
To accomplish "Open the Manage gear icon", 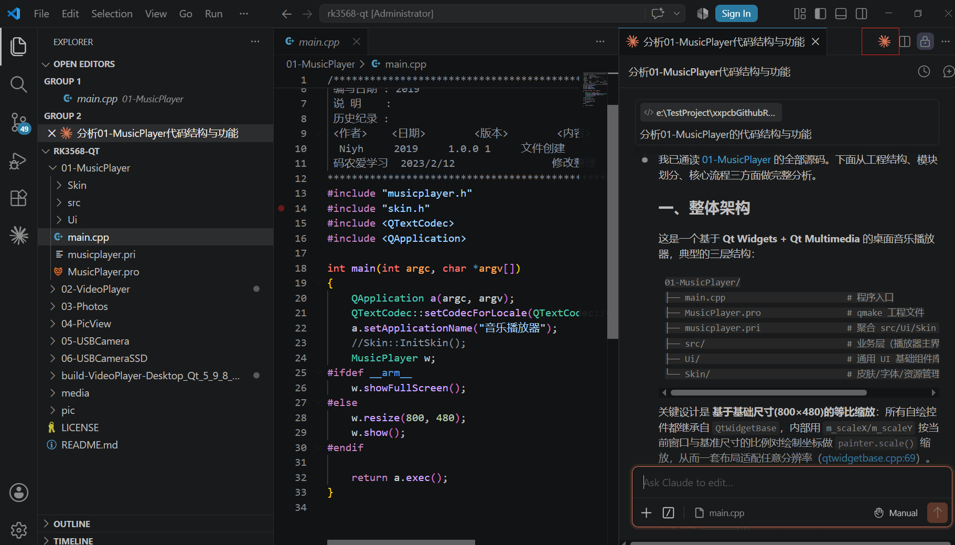I will (19, 530).
